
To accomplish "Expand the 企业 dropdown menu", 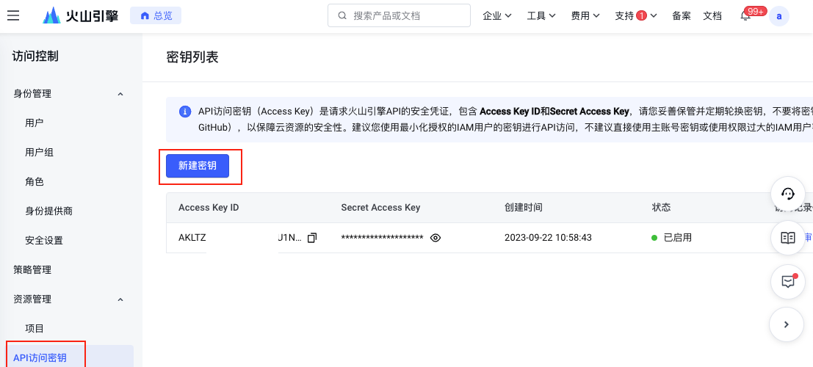I will coord(497,15).
